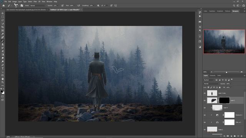Select the Clone Stamp tool

click(3, 44)
